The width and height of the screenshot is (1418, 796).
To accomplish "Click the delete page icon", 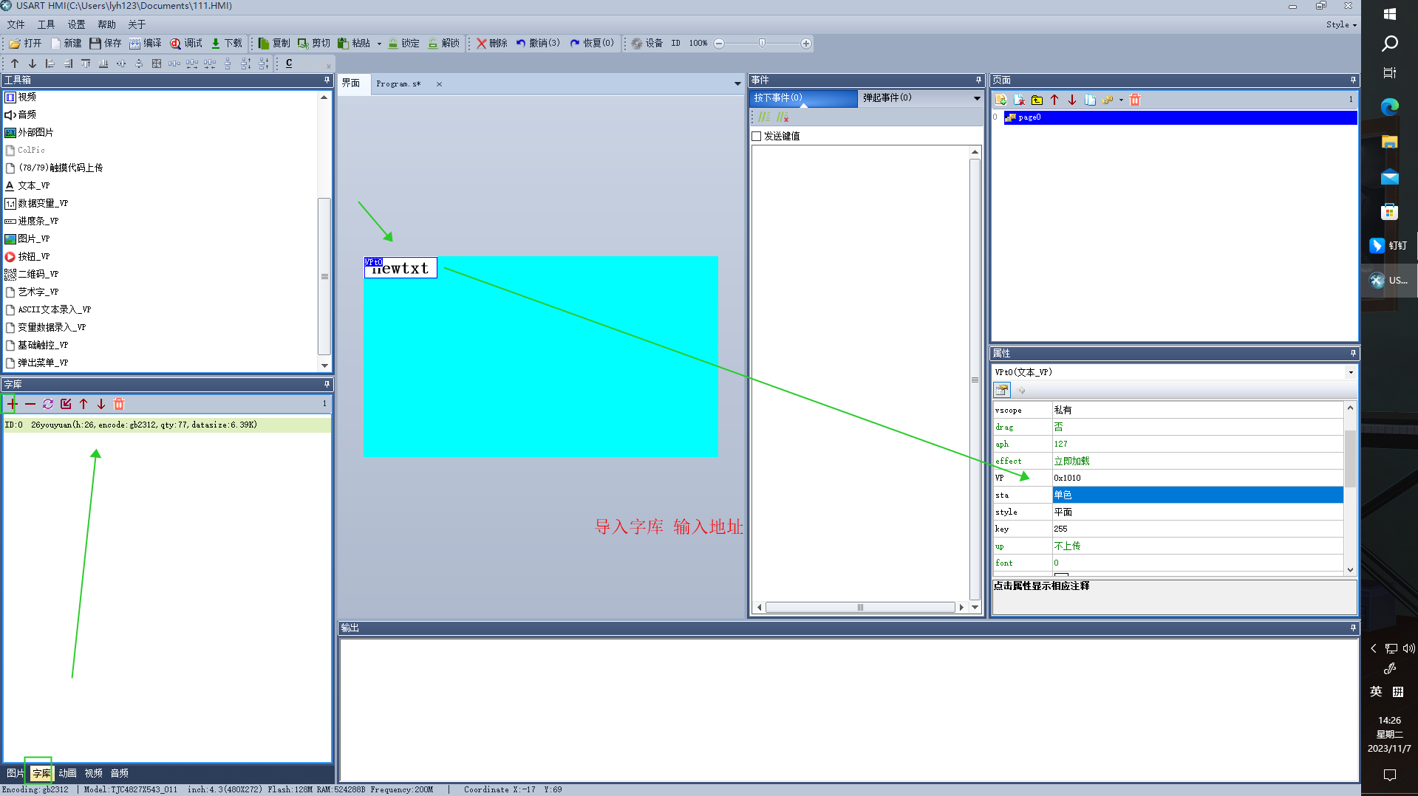I will tap(1019, 100).
